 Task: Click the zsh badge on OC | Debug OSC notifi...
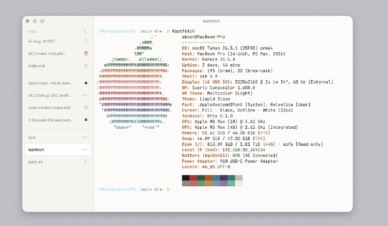[x=84, y=95]
